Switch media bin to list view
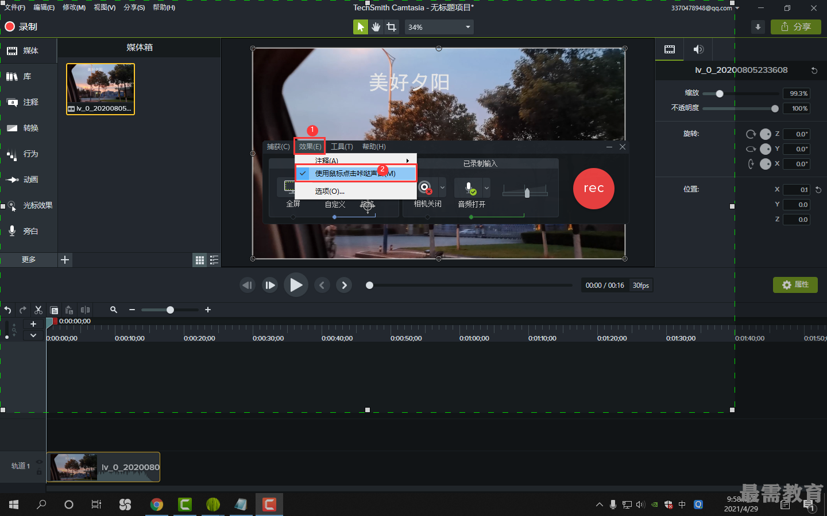This screenshot has width=827, height=516. tap(214, 260)
